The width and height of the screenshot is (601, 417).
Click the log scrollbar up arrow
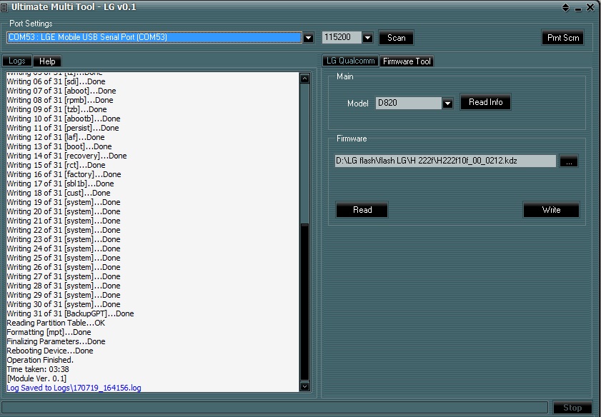point(304,79)
